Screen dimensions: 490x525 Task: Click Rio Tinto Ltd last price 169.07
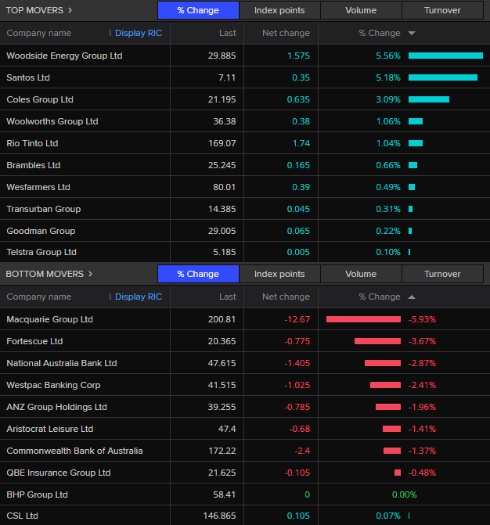(x=220, y=143)
